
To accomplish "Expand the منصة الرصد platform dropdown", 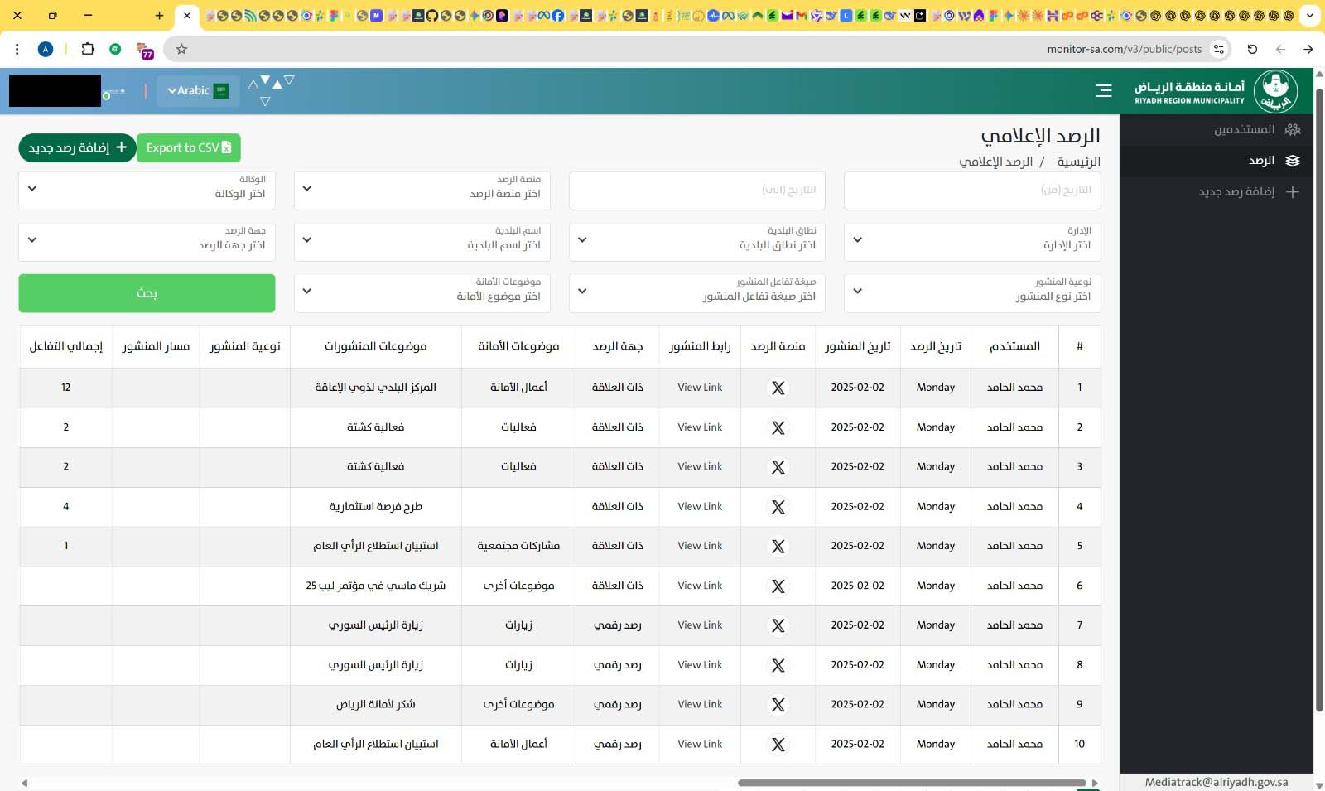I will [x=422, y=191].
